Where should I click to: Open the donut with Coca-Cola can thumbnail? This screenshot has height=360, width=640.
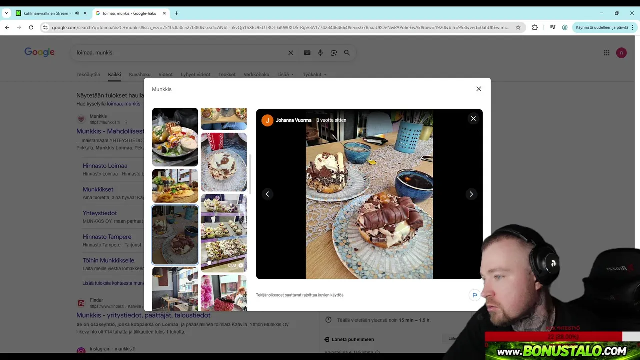pyautogui.click(x=223, y=162)
